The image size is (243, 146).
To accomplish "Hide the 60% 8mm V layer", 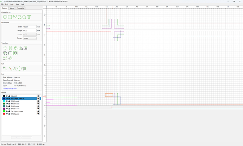I will click(x=7, y=106).
